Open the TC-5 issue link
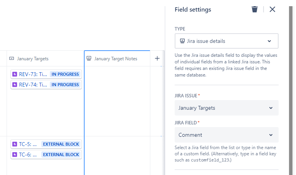 [x=28, y=144]
